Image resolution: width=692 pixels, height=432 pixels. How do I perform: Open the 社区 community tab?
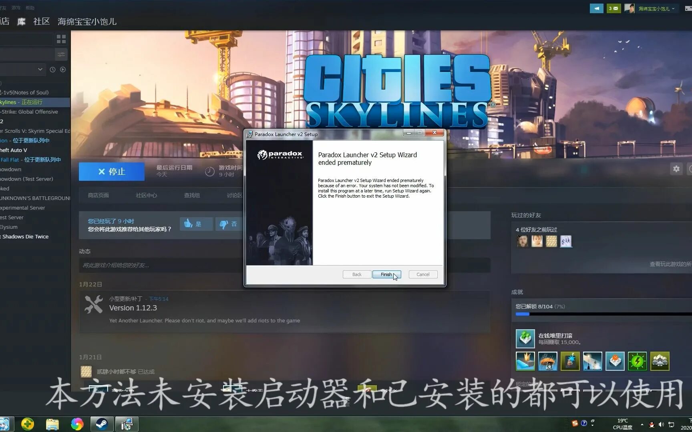pyautogui.click(x=42, y=22)
